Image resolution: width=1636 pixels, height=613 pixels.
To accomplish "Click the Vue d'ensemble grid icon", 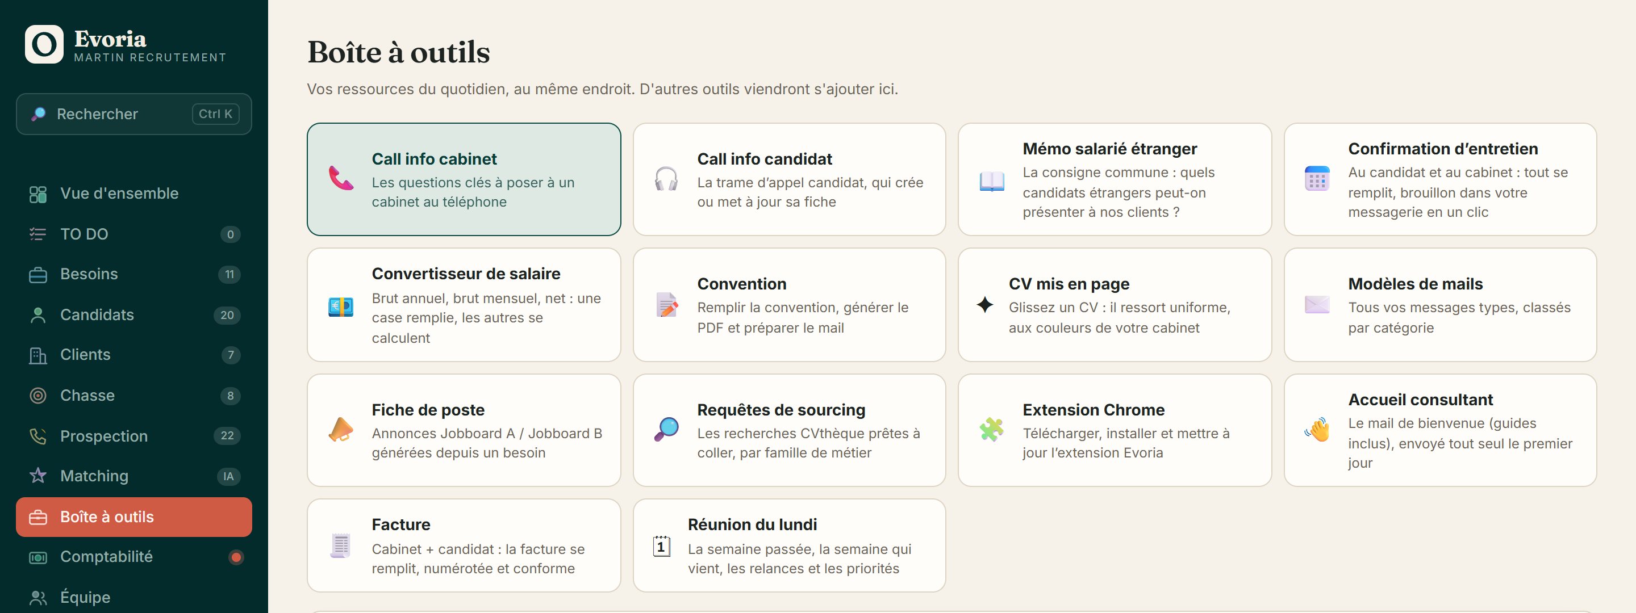I will coord(38,194).
